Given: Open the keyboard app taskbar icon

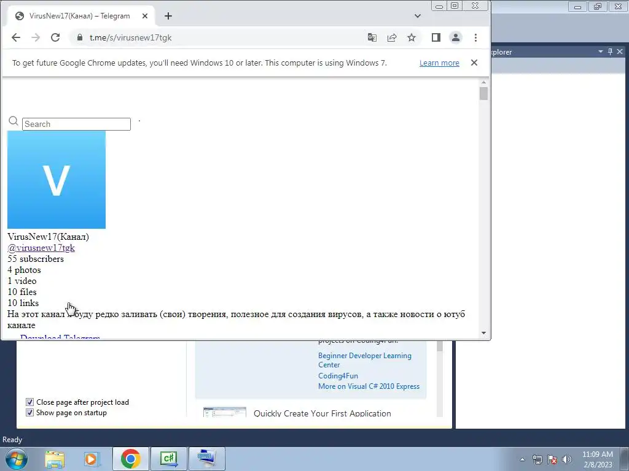Looking at the screenshot, I should coord(207,459).
